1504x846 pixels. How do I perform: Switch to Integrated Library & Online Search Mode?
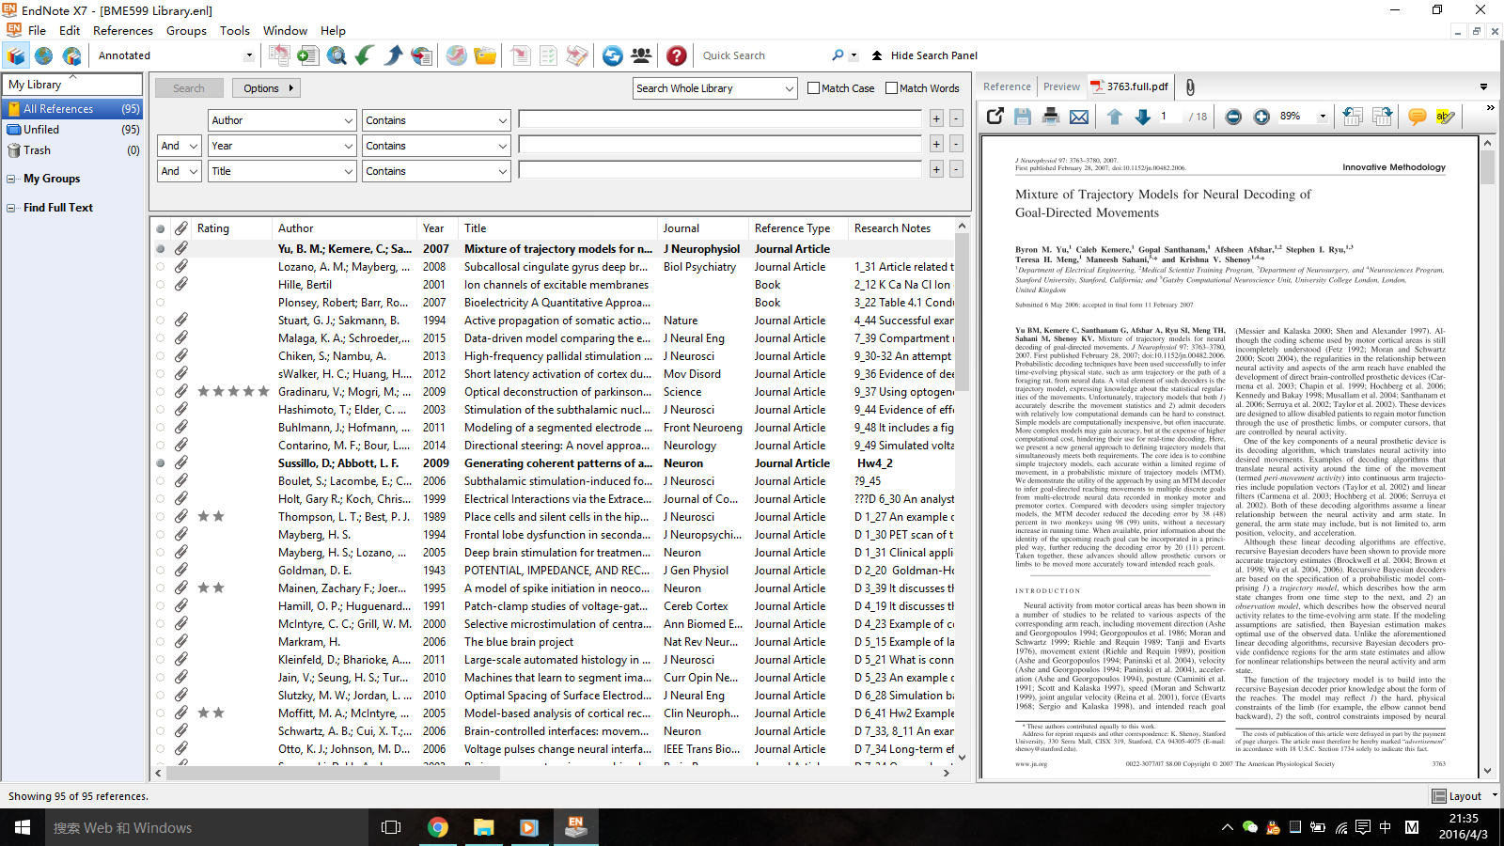[x=72, y=55]
